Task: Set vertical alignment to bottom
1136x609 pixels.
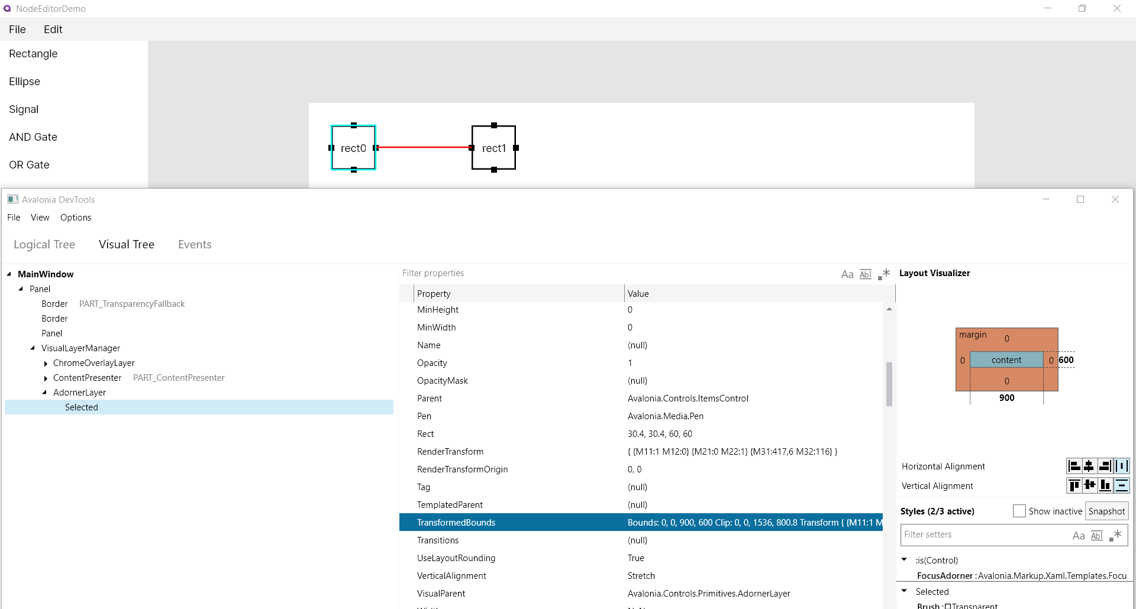Action: pyautogui.click(x=1105, y=485)
